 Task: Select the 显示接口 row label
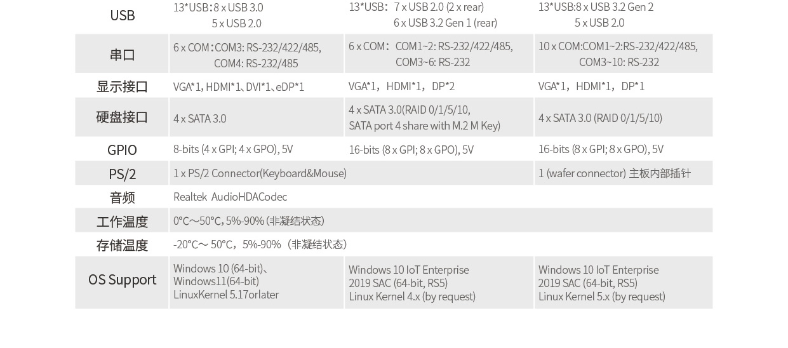(x=122, y=86)
